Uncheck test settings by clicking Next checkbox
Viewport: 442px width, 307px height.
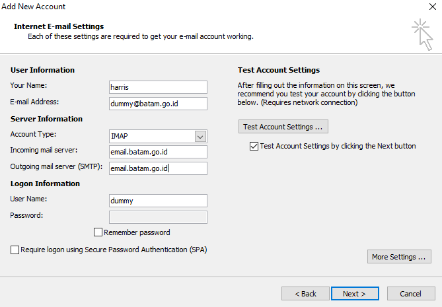(x=254, y=146)
